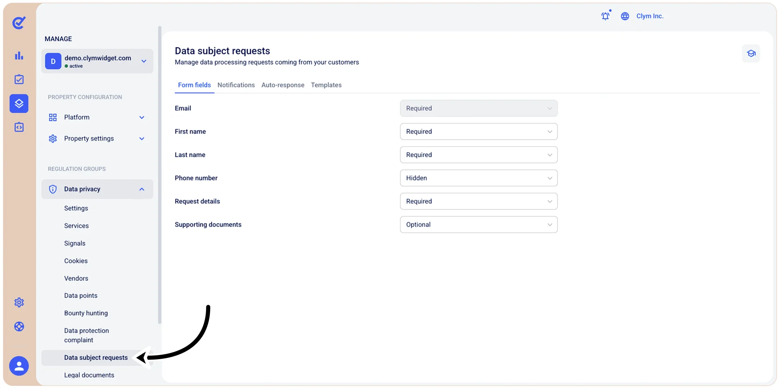This screenshot has width=779, height=388.
Task: Open the Signals menu item
Action: [x=75, y=243]
